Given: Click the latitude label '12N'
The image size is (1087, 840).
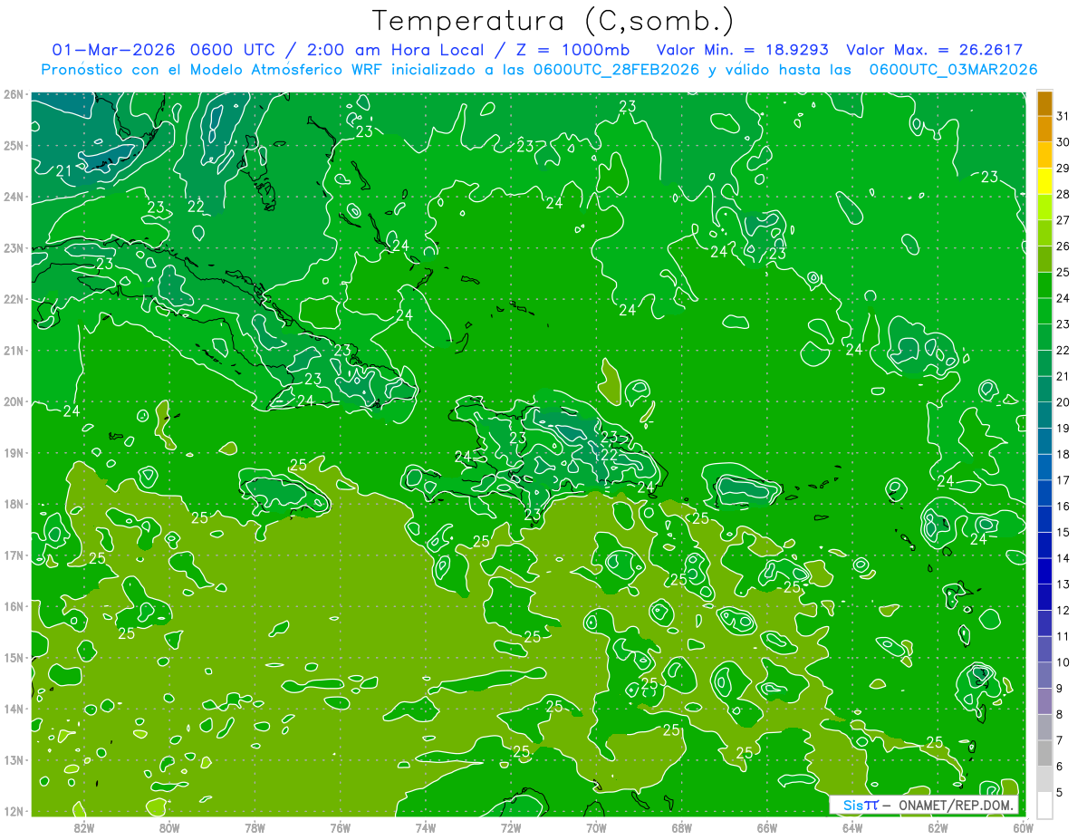Looking at the screenshot, I should (x=13, y=811).
